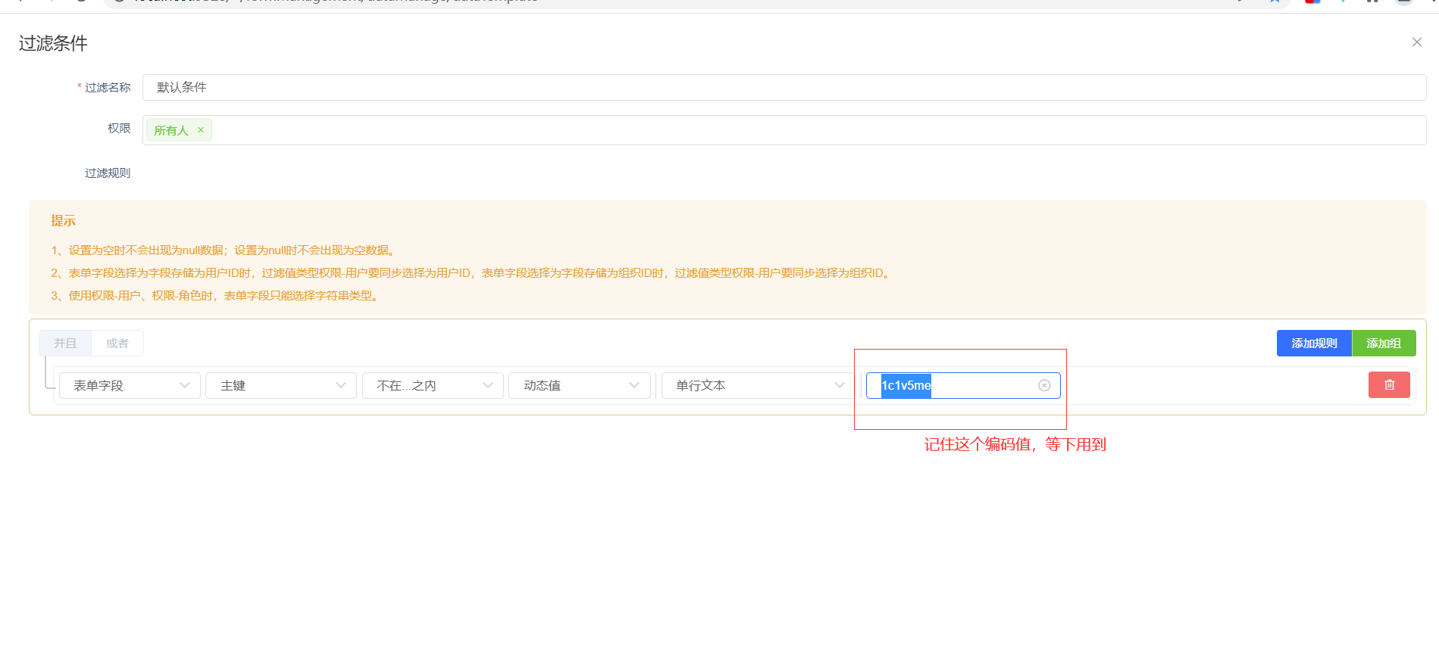Close the 过滤条件 dialog

1416,42
